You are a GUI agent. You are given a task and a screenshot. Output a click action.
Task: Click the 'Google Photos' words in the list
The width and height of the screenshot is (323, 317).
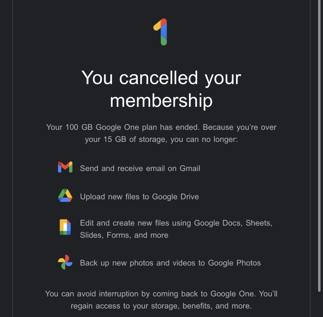pyautogui.click(x=234, y=263)
